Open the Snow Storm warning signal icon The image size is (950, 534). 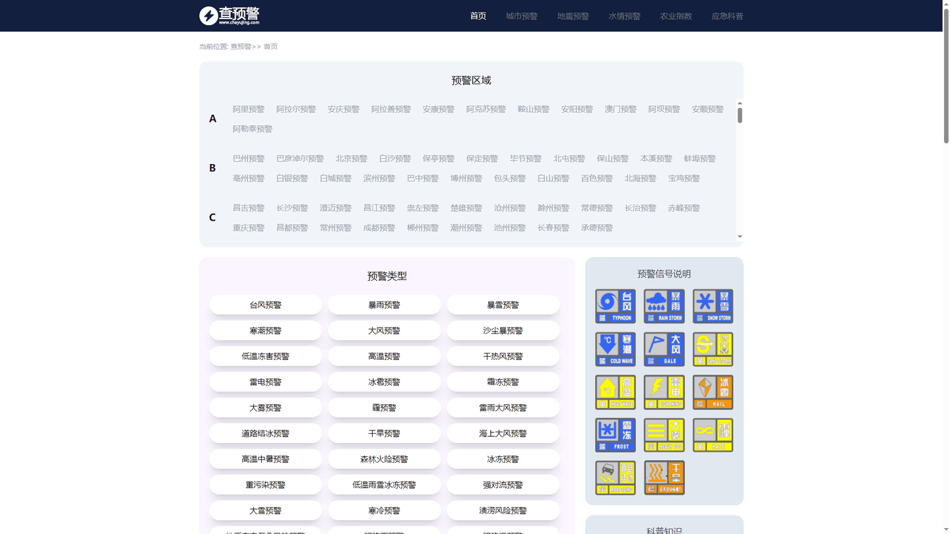pyautogui.click(x=713, y=306)
